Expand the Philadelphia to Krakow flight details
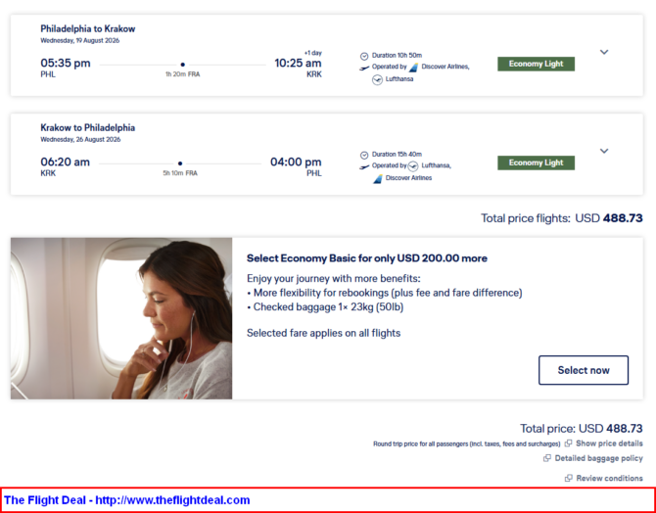This screenshot has height=513, width=656. pyautogui.click(x=604, y=52)
